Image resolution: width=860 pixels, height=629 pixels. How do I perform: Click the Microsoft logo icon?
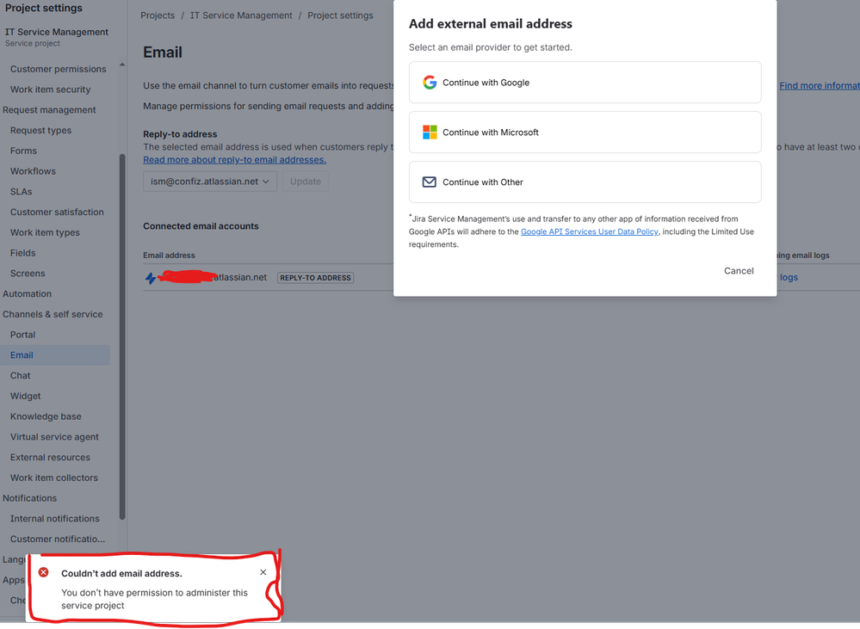[x=430, y=133]
